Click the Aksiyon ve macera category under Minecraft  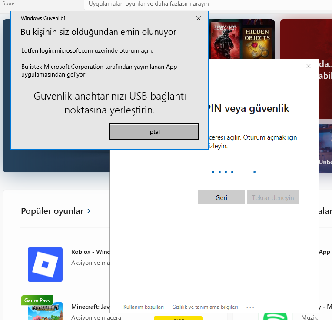(x=96, y=317)
